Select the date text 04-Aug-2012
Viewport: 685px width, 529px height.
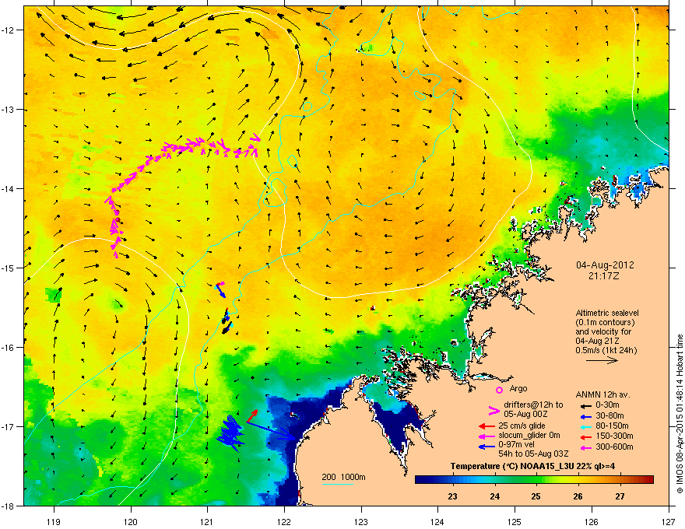605,265
